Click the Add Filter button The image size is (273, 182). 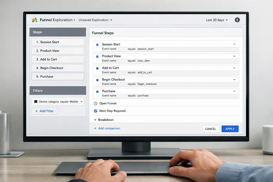click(x=45, y=111)
